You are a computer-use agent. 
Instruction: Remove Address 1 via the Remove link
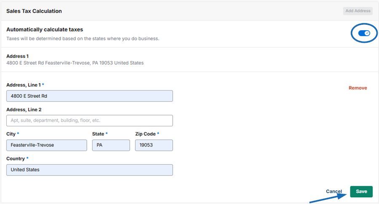coord(358,88)
